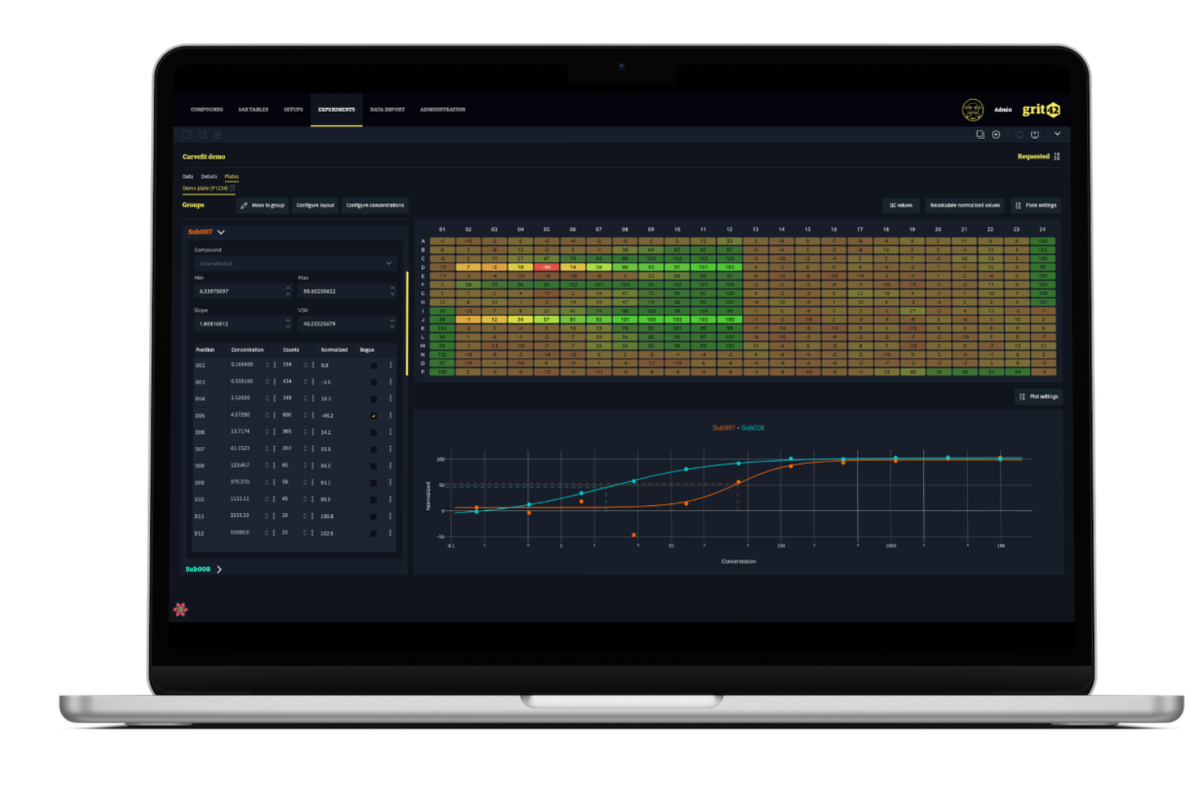Check the Bogus box for D08
The image size is (1197, 798).
(x=373, y=466)
